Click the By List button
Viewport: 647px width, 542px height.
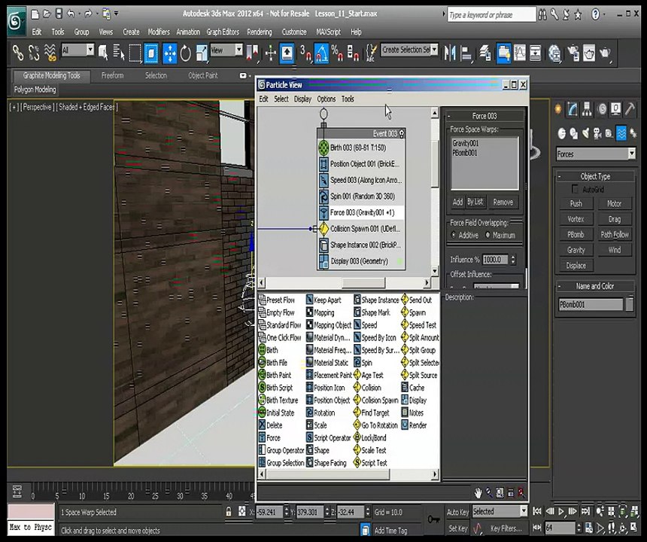(475, 202)
